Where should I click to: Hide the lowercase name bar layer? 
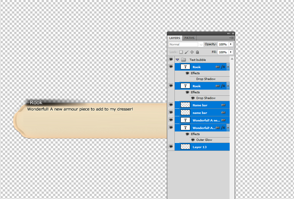pos(171,112)
